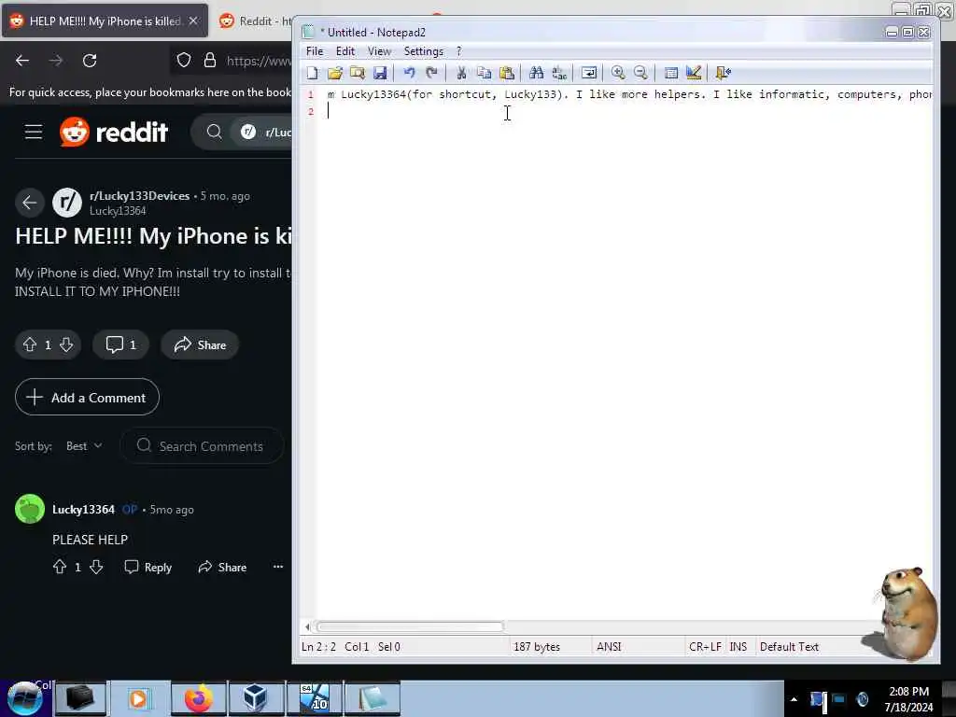The height and width of the screenshot is (717, 956).
Task: Toggle word wrap icon in Notepad2
Action: [x=589, y=73]
